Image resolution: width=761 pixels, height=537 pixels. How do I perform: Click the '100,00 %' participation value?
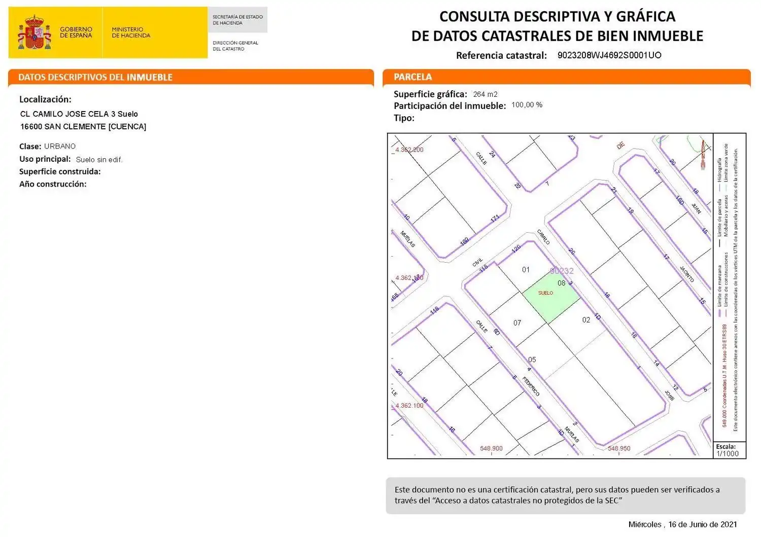(x=527, y=105)
